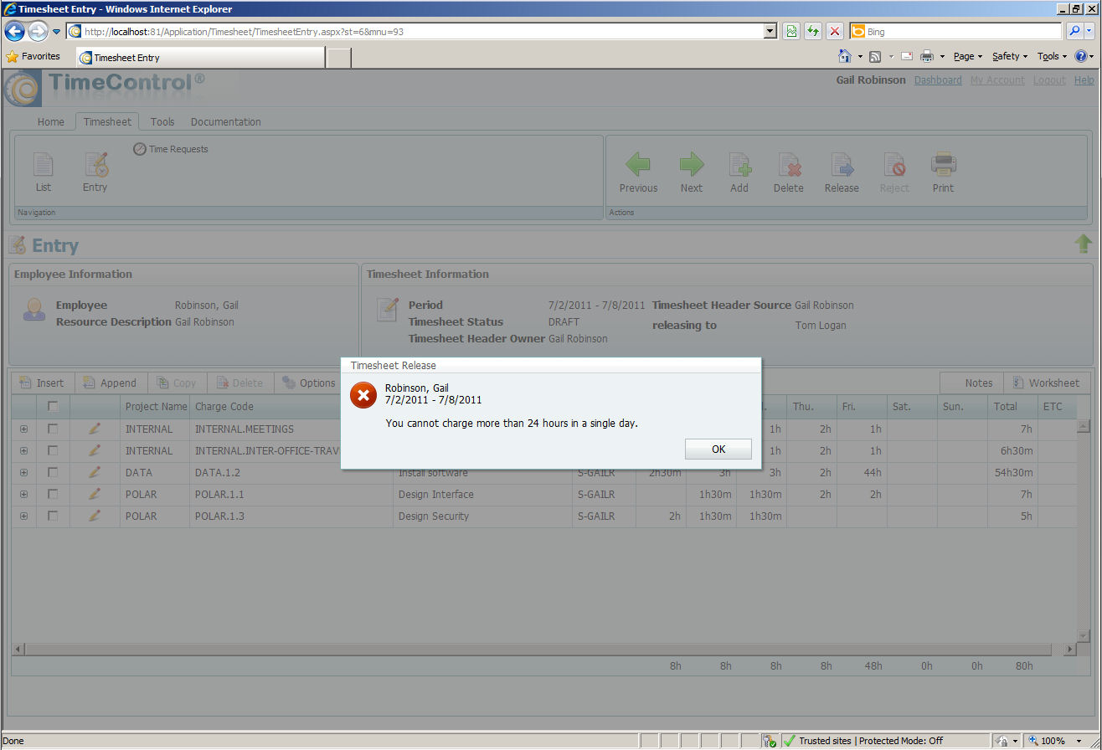
Task: Click the Bing search magnifier button
Action: (x=1075, y=32)
